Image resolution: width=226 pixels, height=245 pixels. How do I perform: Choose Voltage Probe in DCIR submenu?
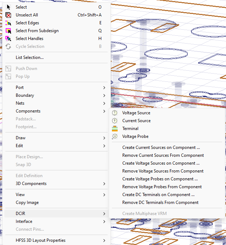pos(167,136)
